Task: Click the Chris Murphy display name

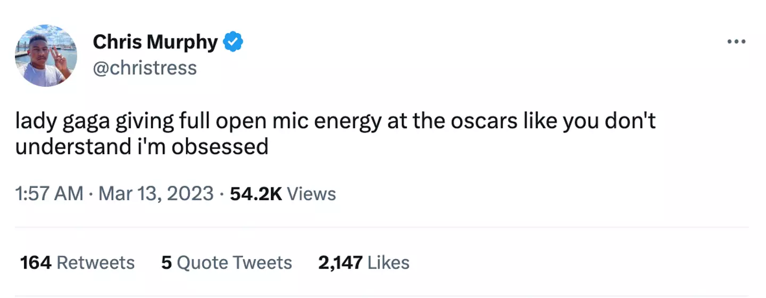Action: [x=155, y=42]
